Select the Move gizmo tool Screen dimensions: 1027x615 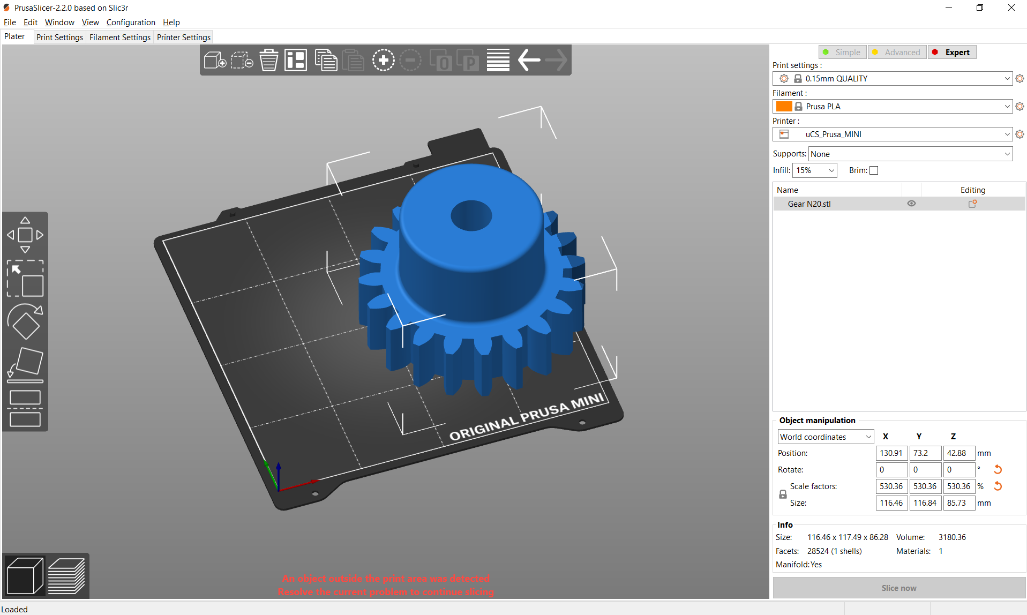25,235
